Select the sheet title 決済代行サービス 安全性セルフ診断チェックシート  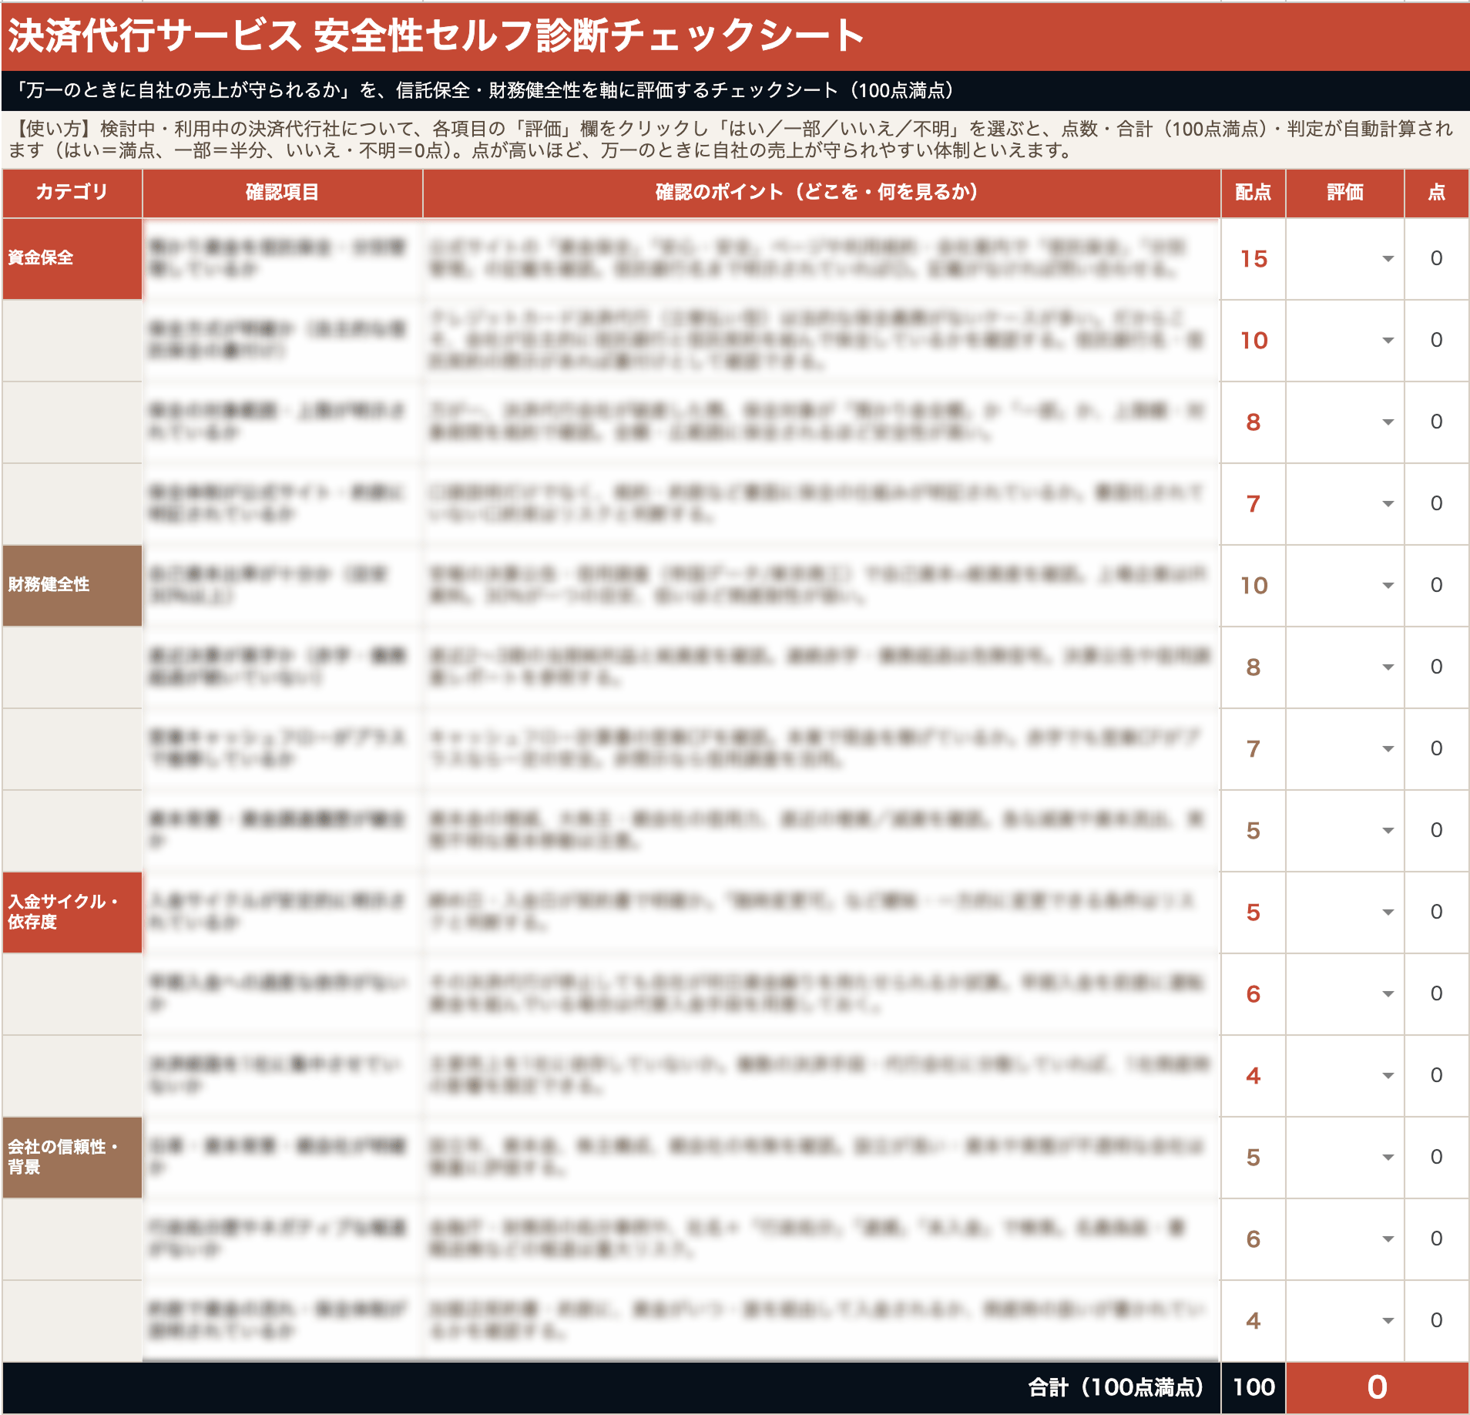point(435,35)
